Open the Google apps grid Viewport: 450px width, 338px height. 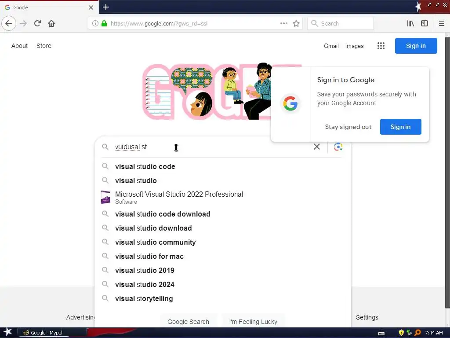[x=381, y=46]
